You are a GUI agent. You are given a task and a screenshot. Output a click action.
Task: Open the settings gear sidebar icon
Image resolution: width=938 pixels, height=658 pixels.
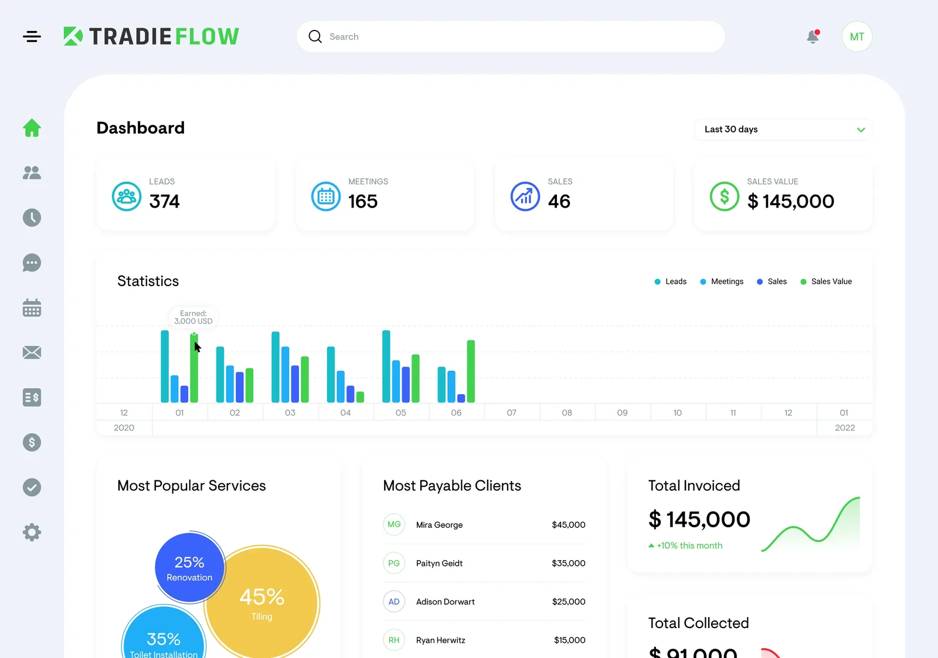pos(32,532)
